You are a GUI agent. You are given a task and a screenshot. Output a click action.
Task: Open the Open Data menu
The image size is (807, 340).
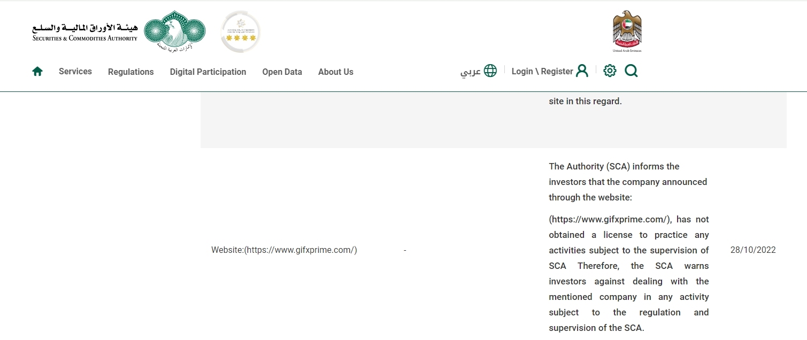coord(282,72)
